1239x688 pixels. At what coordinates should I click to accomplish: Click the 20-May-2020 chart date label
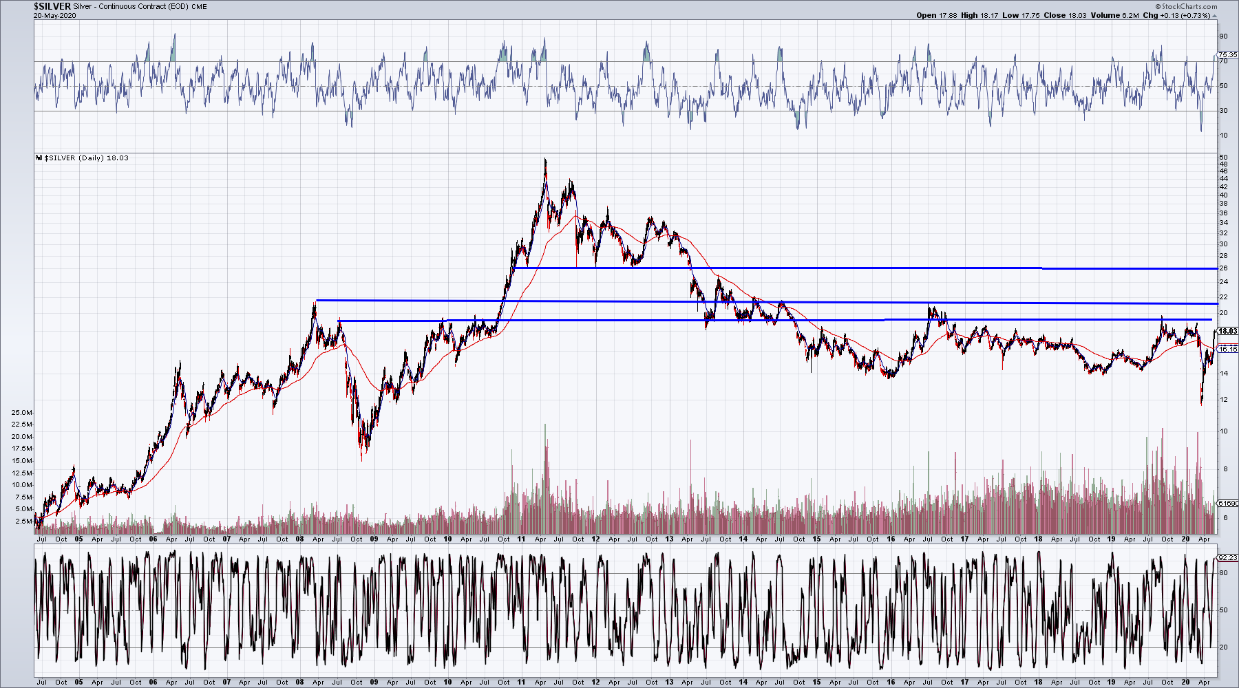[54, 15]
